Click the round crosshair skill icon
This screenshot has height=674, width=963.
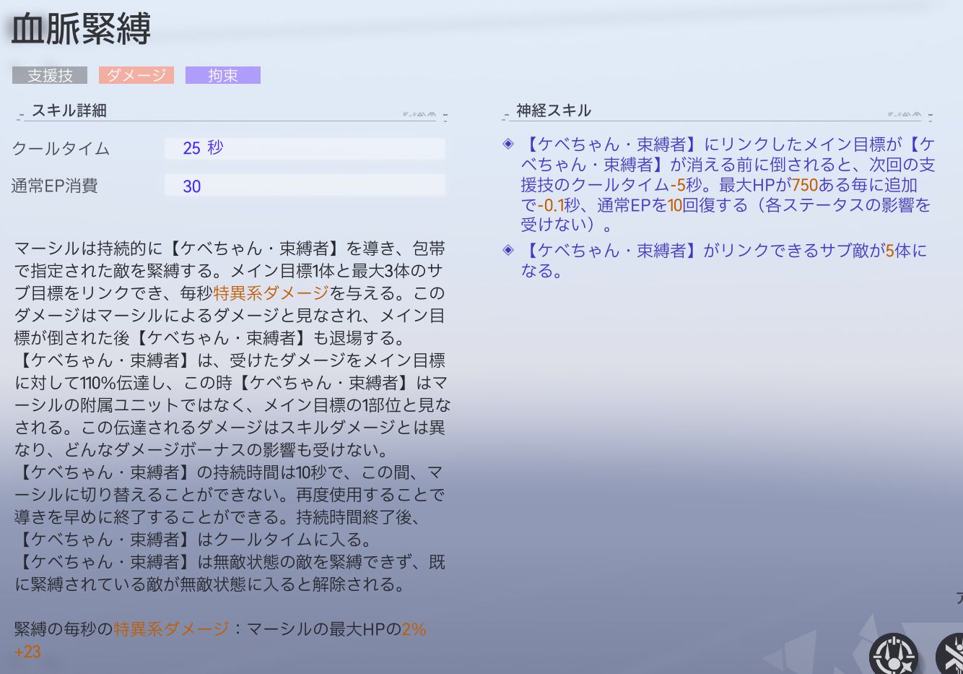[x=893, y=655]
